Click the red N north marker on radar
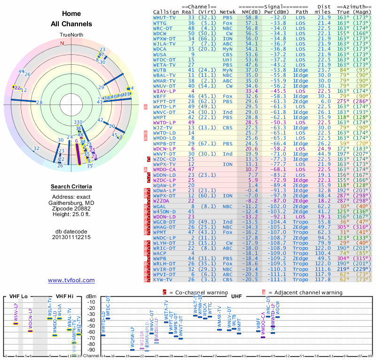This screenshot has height=360, width=376. click(x=61, y=43)
